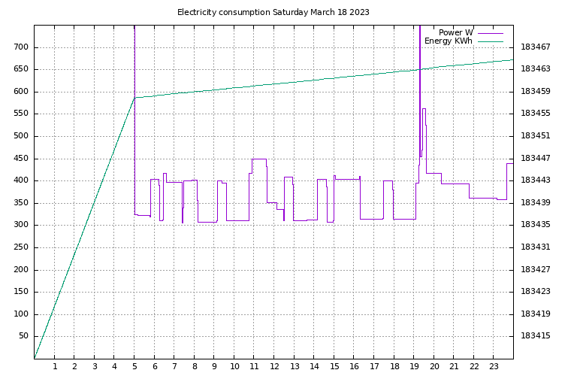
Task: Click the left axis label 650
Action: click(21, 69)
